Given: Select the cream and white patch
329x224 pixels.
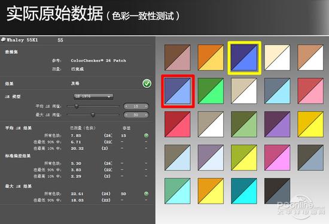Looking at the screenshot, I should 278,57.
